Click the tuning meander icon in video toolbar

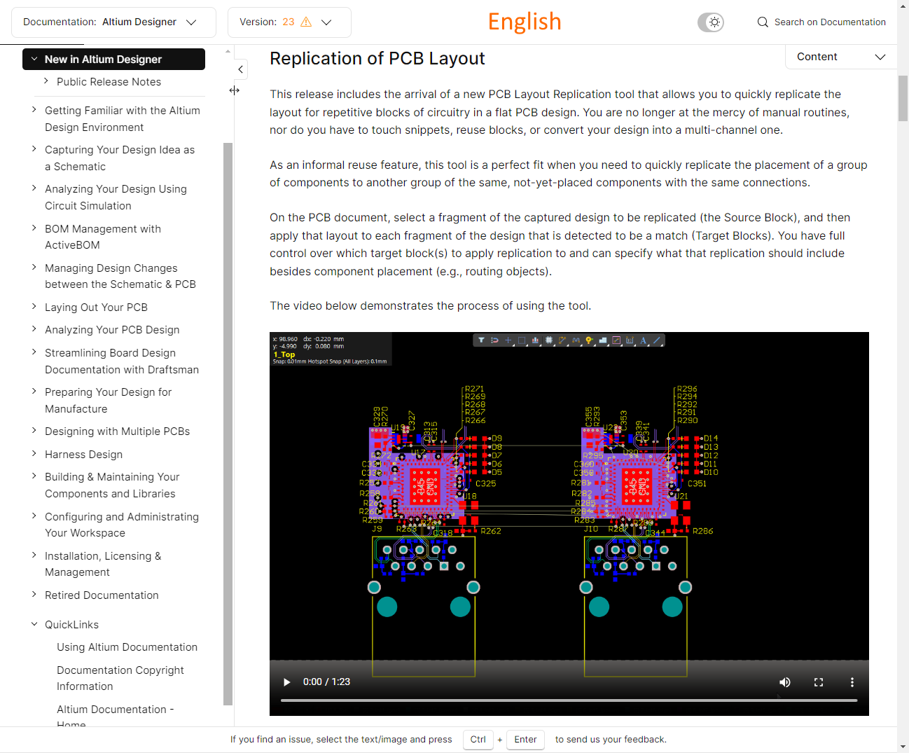click(576, 340)
